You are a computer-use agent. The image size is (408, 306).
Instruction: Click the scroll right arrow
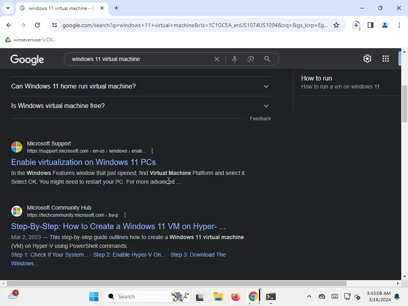[398, 284]
